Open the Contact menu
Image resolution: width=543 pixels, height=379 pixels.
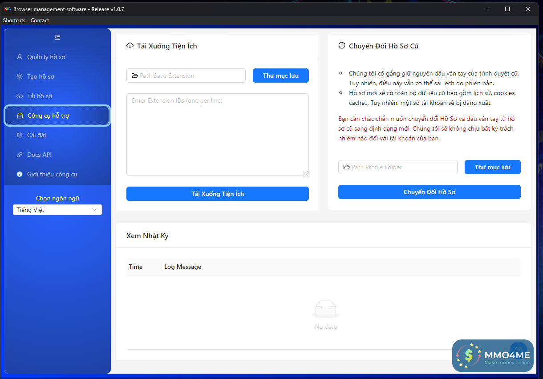coord(40,20)
